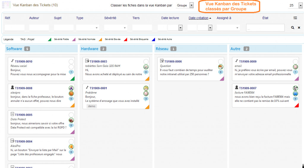Click the red Sévérité Bloquante legend swatch
The width and height of the screenshot is (304, 168).
click(126, 39)
